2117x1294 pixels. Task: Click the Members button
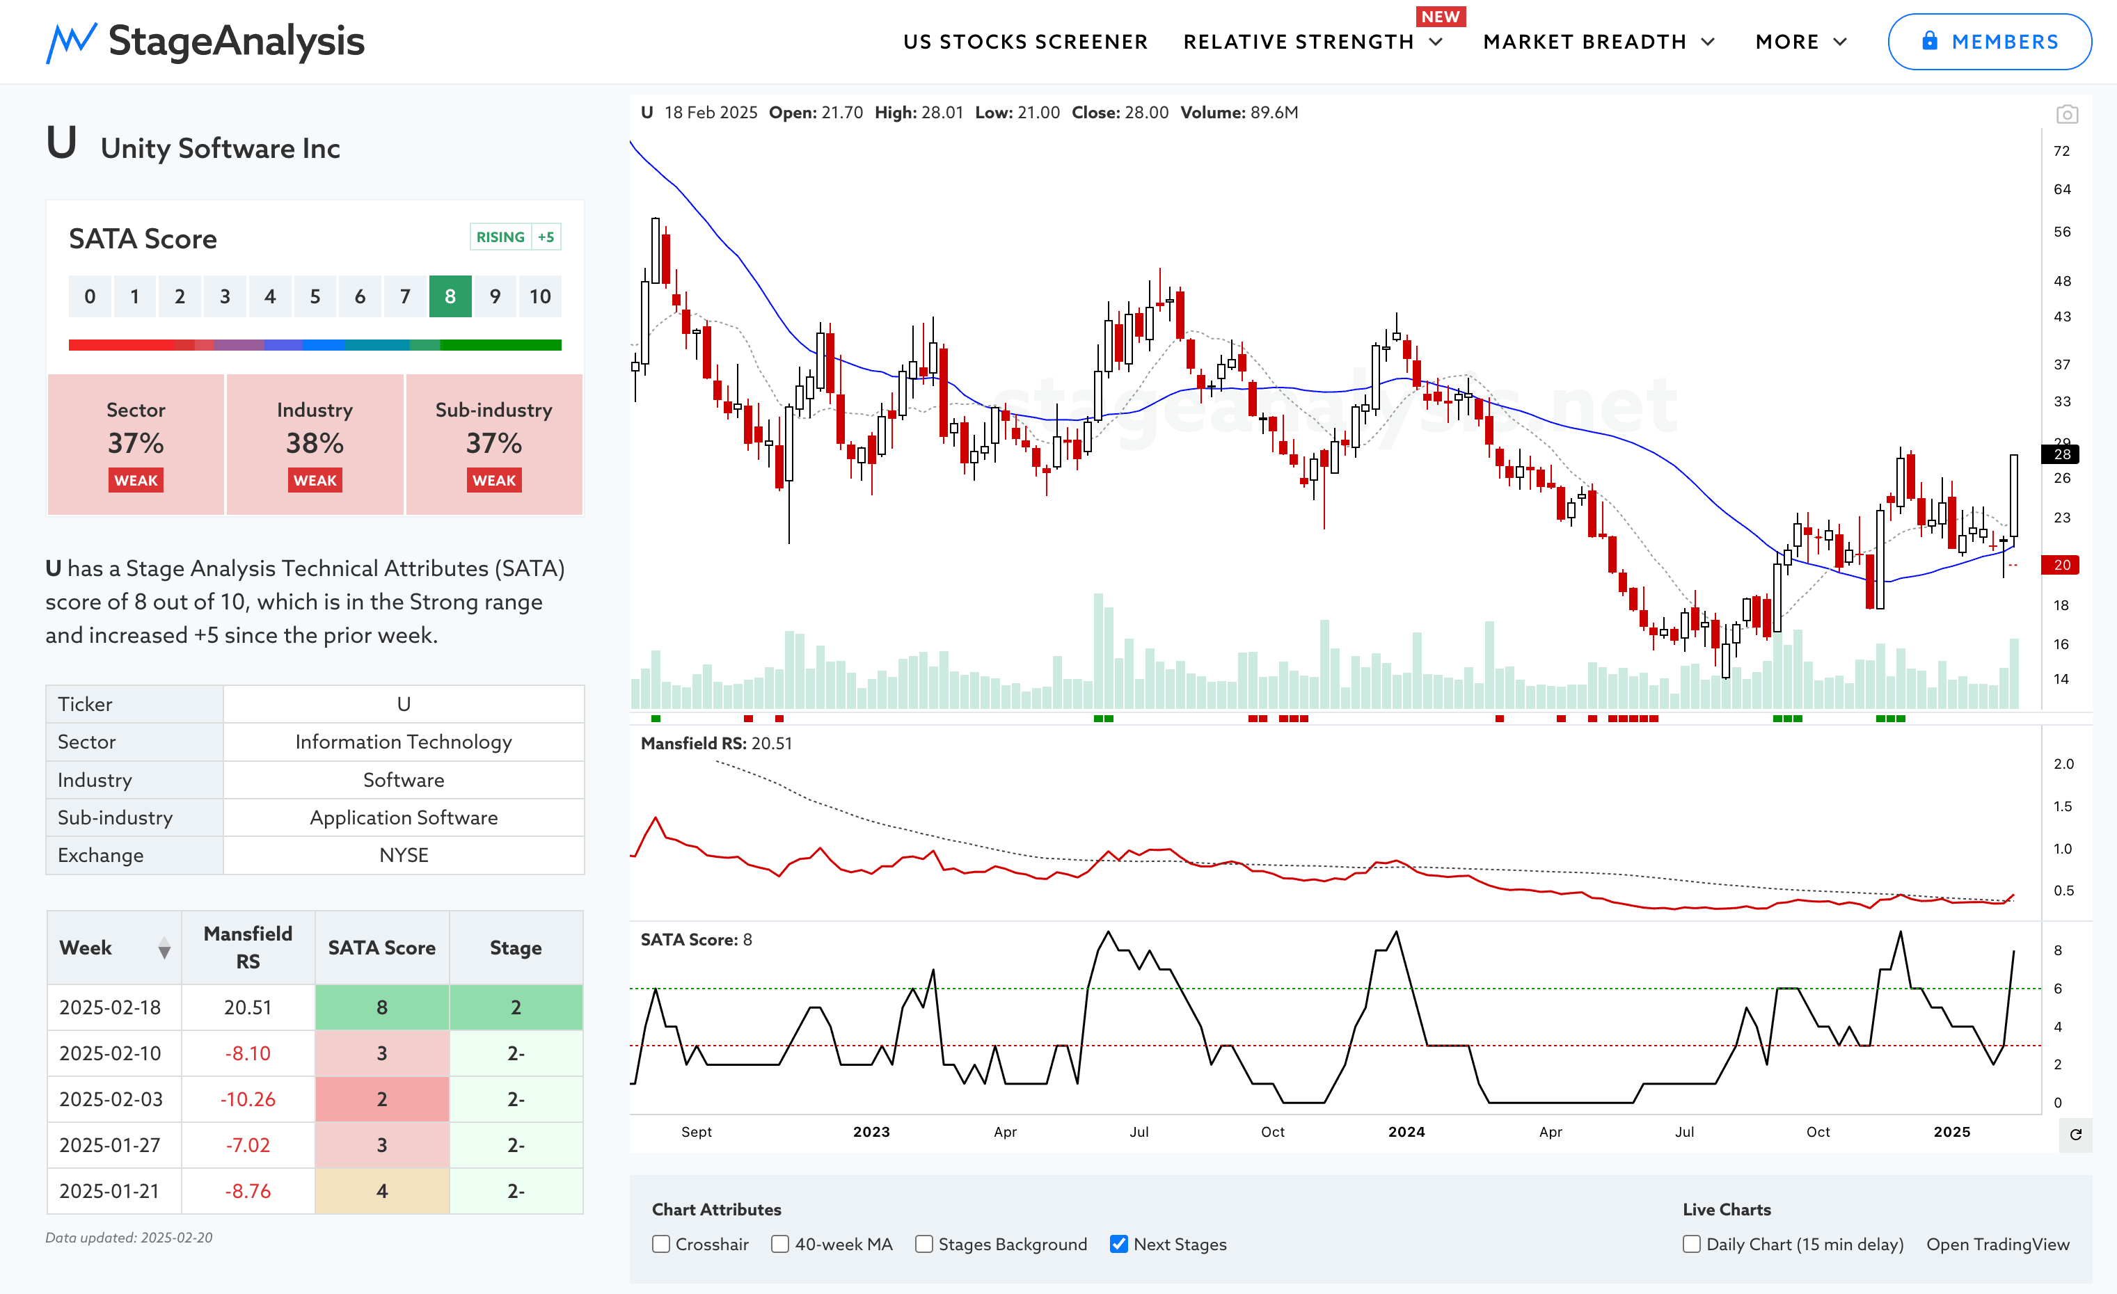(x=1989, y=41)
